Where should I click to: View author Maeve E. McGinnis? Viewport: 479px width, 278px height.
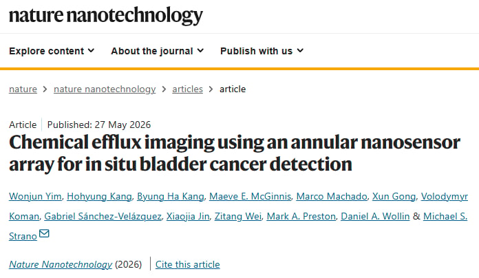251,196
